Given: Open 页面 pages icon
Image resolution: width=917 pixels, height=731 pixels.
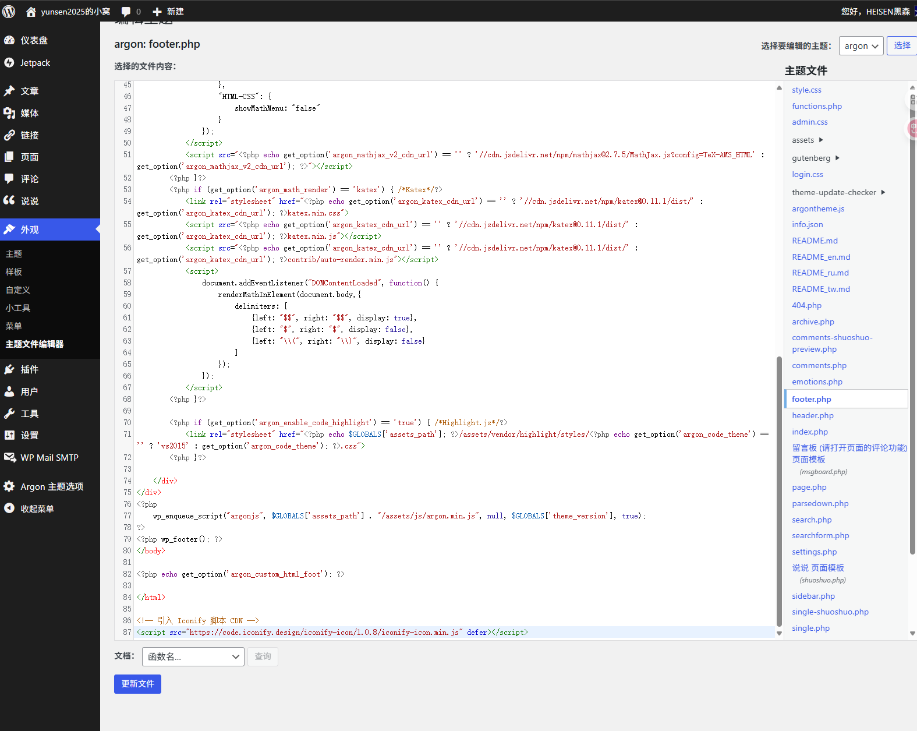Looking at the screenshot, I should [9, 157].
